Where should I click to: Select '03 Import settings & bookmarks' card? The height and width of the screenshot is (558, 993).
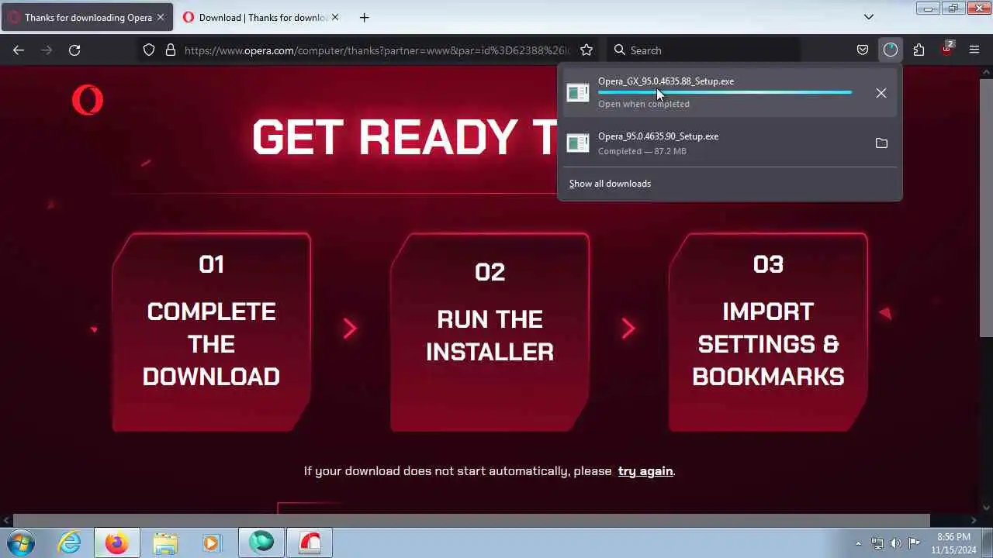[x=768, y=332]
